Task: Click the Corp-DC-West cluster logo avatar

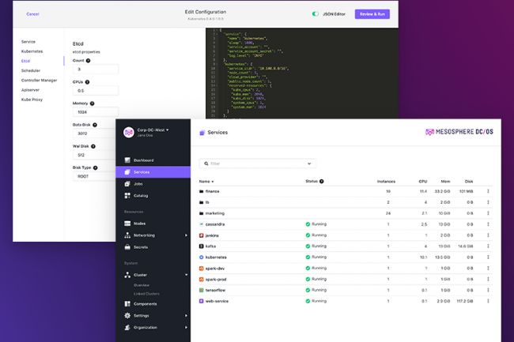Action: point(128,132)
